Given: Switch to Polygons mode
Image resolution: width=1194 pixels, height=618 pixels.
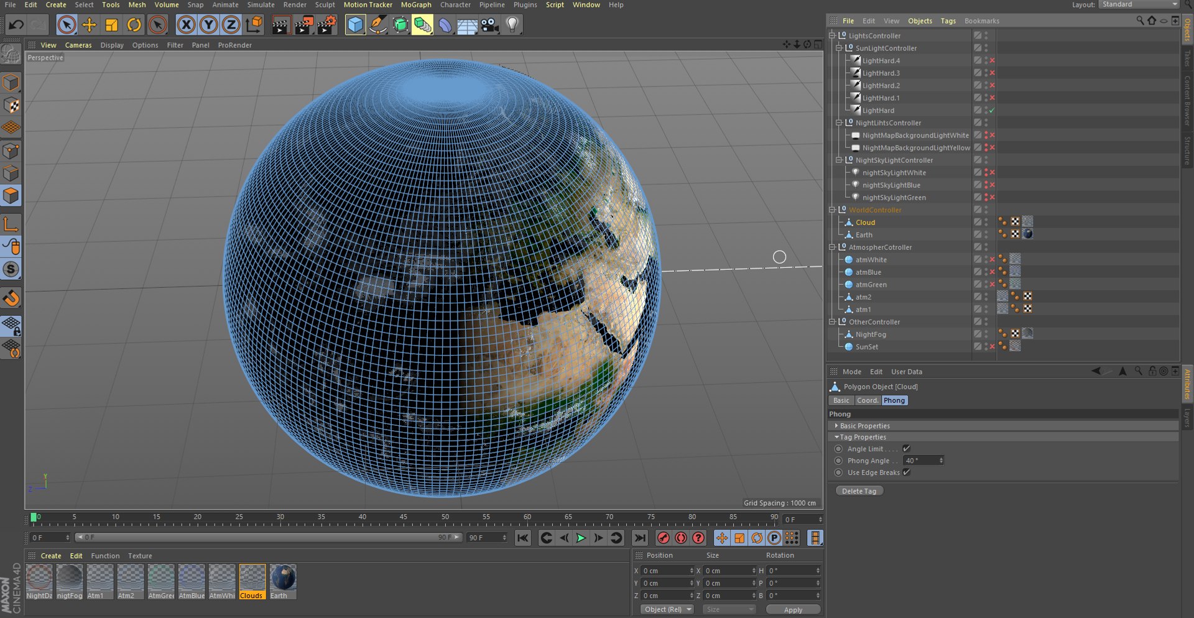Looking at the screenshot, I should (x=11, y=196).
